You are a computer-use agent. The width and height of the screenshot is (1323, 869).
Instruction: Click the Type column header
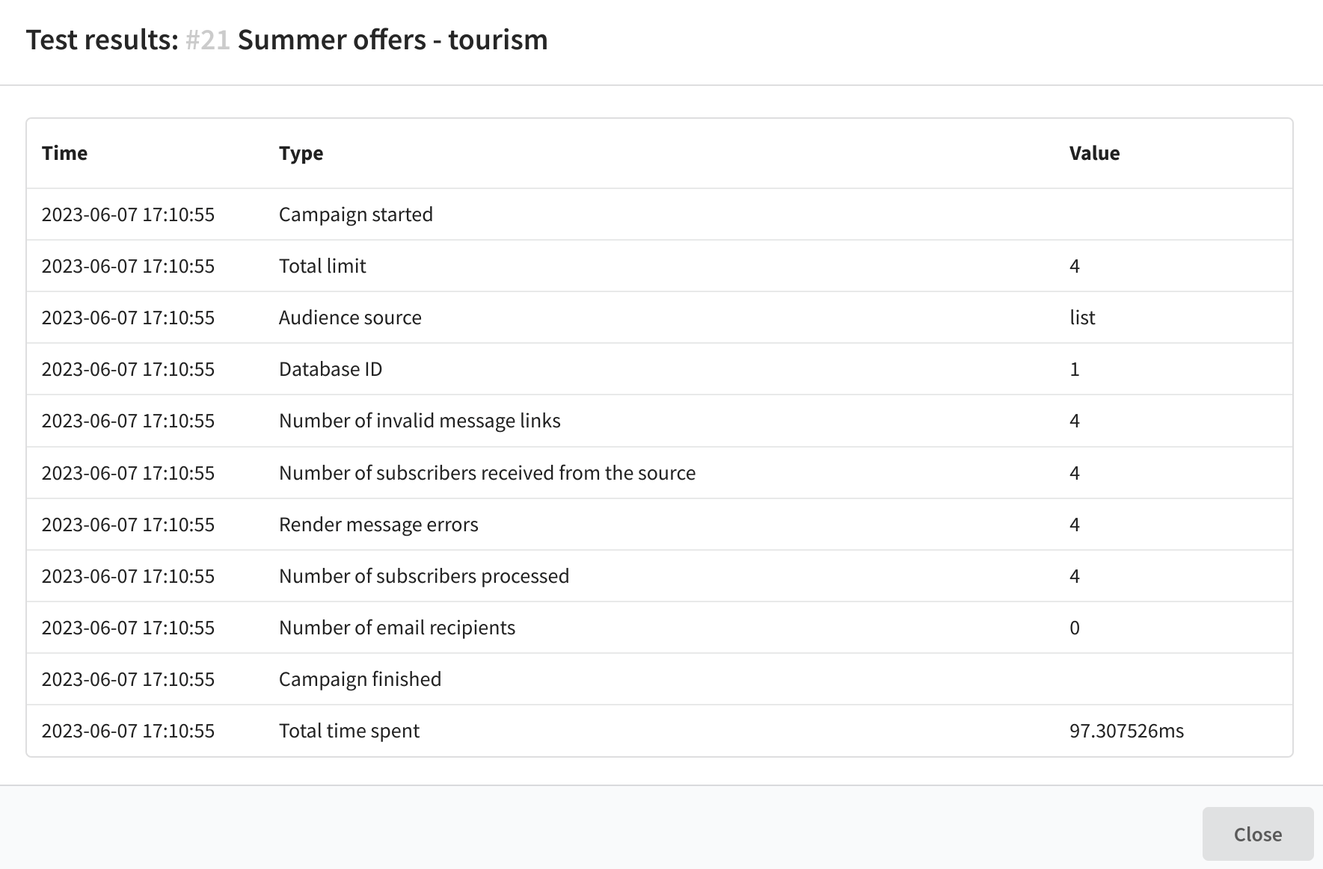(301, 153)
